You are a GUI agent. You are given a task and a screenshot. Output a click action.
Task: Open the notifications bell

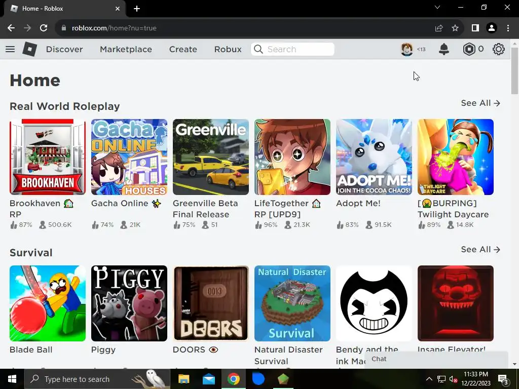tap(444, 49)
